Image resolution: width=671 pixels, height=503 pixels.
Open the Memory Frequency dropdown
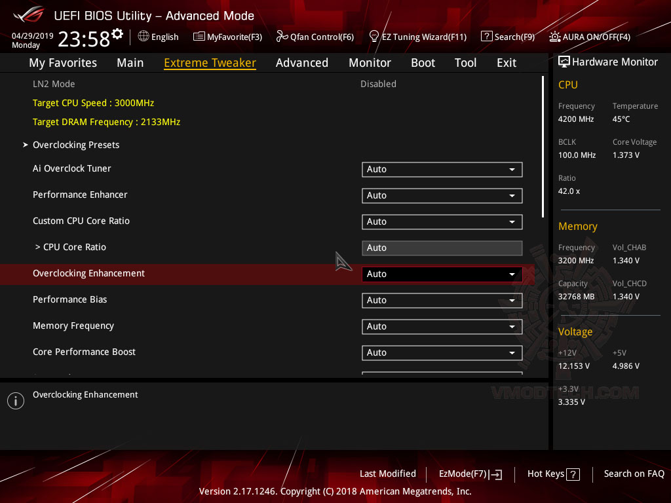click(x=442, y=326)
